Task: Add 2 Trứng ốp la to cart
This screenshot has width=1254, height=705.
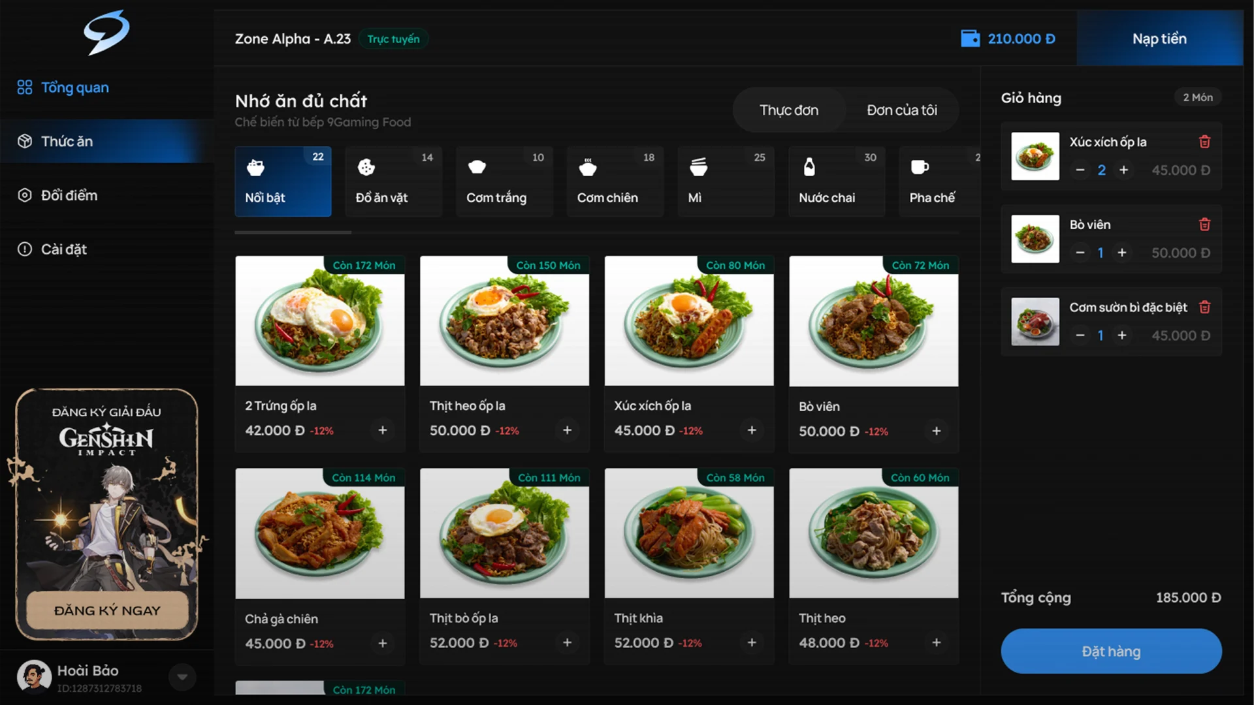Action: pos(383,430)
